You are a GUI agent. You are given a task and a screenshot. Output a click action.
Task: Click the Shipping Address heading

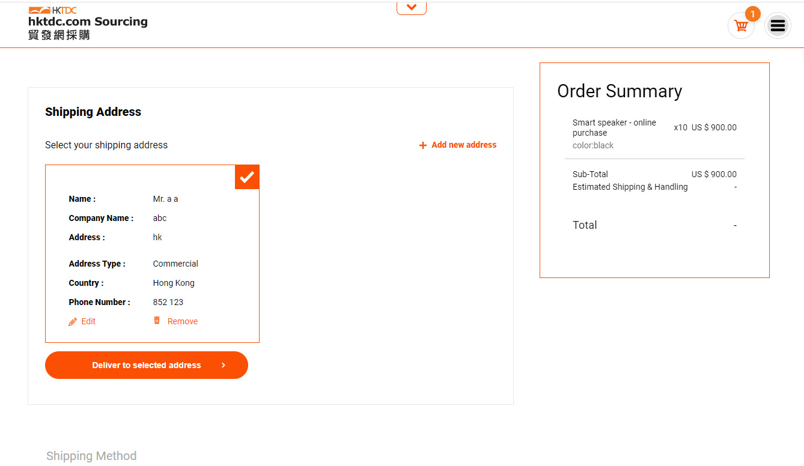93,112
